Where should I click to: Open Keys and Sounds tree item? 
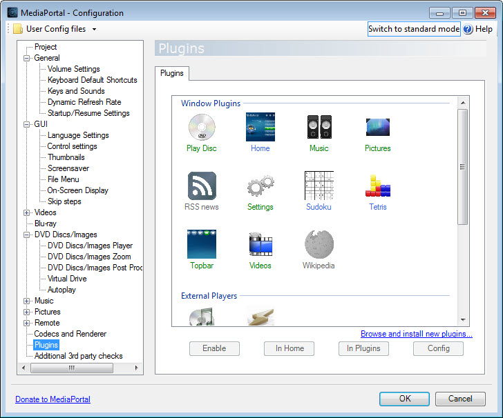tap(76, 91)
